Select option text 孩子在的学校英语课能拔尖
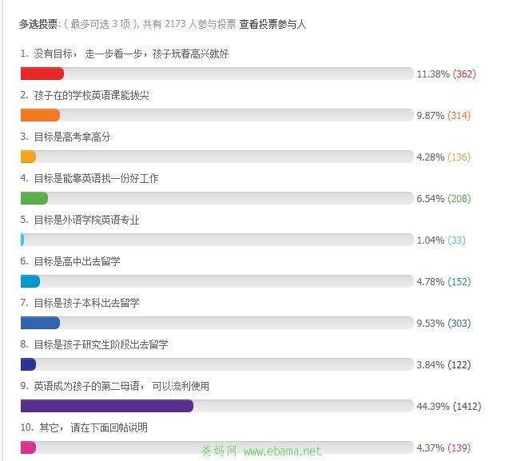The width and height of the screenshot is (521, 461). point(91,95)
